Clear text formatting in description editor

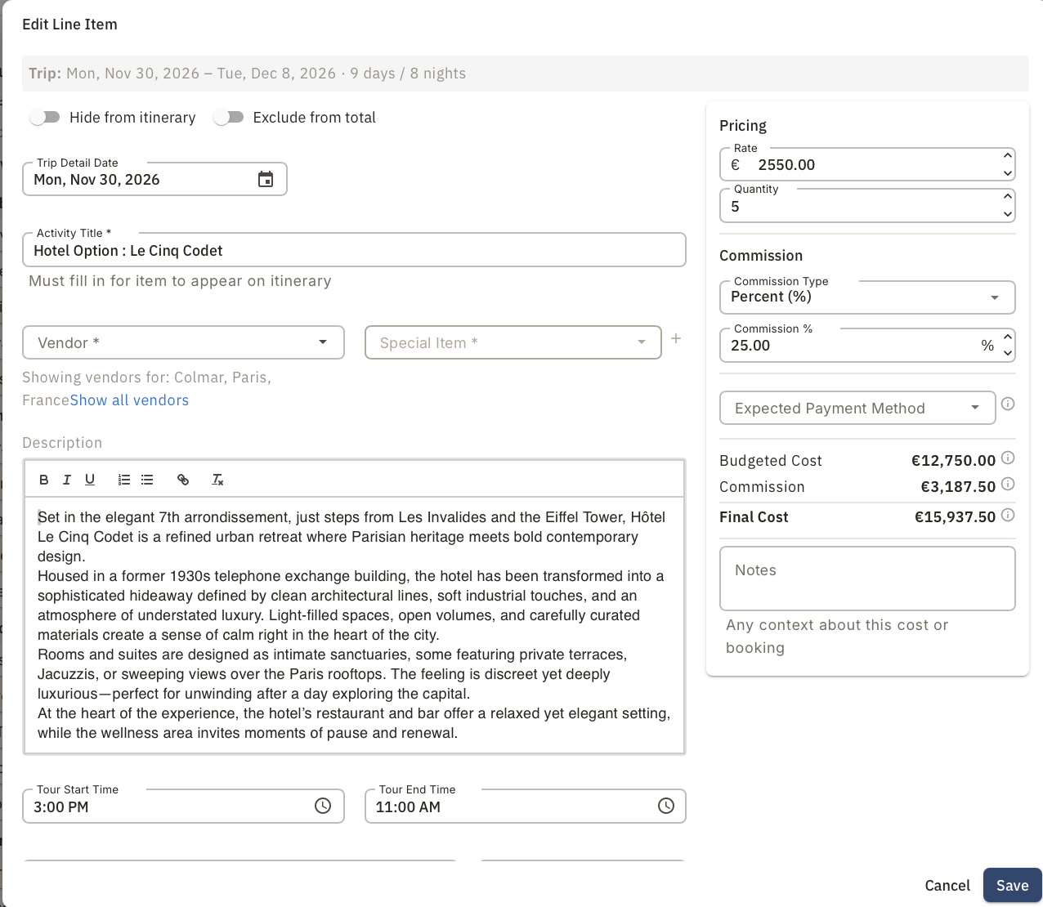coord(217,480)
